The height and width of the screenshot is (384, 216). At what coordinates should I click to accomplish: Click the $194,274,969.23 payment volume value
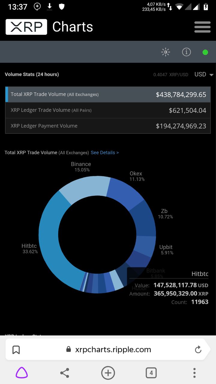(181, 126)
